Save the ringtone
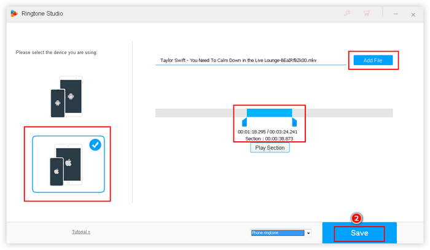 point(359,233)
